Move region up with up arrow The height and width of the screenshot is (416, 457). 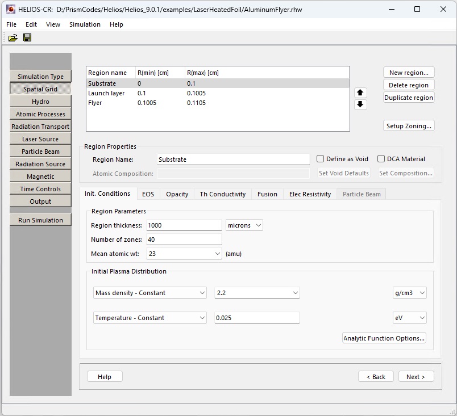click(360, 93)
